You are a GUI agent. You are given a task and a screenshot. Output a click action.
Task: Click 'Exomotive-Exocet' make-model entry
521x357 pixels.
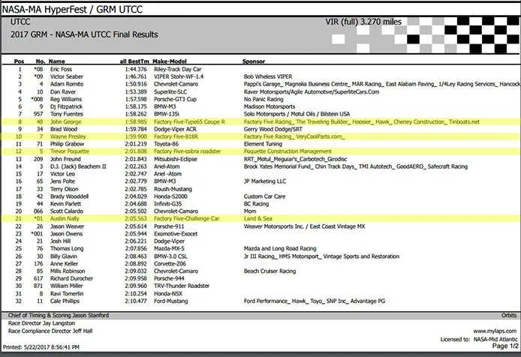click(176, 234)
